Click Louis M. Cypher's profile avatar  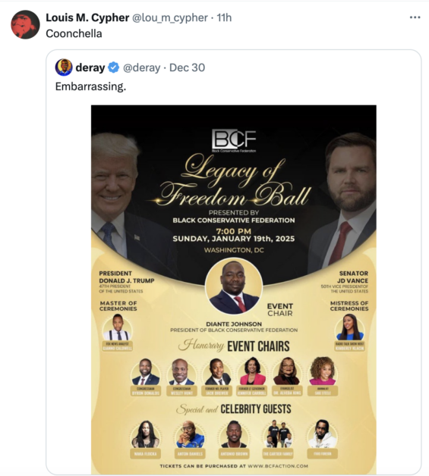[x=25, y=24]
